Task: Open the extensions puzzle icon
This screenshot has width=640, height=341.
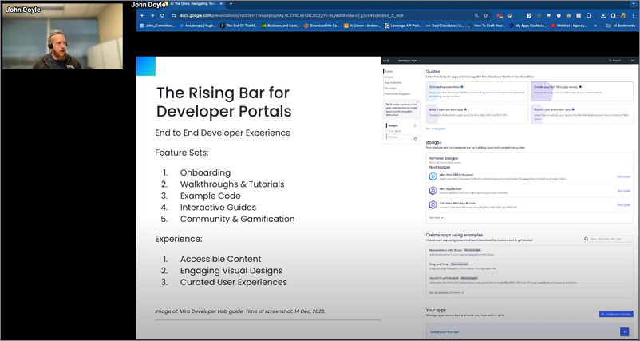Action: (589, 15)
